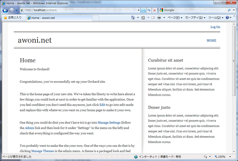Select the Home - awoni.net tab
Image resolution: width=238 pixels, height=161 pixels.
(59, 18)
